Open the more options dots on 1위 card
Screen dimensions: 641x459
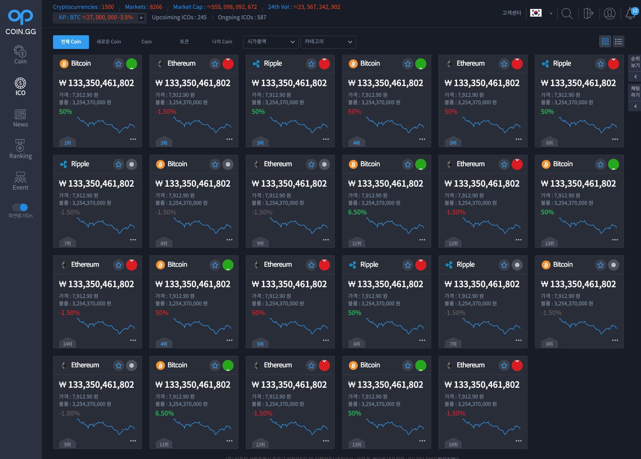tap(133, 139)
